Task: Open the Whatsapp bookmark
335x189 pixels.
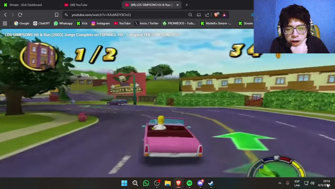Action: click(x=63, y=23)
